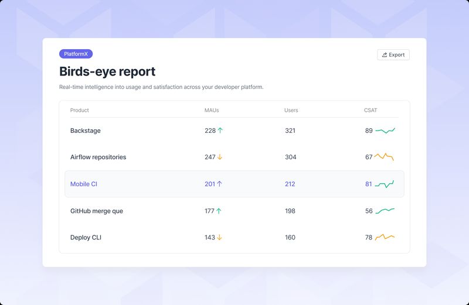
Task: Sort by the CSAT column header
Action: click(371, 110)
